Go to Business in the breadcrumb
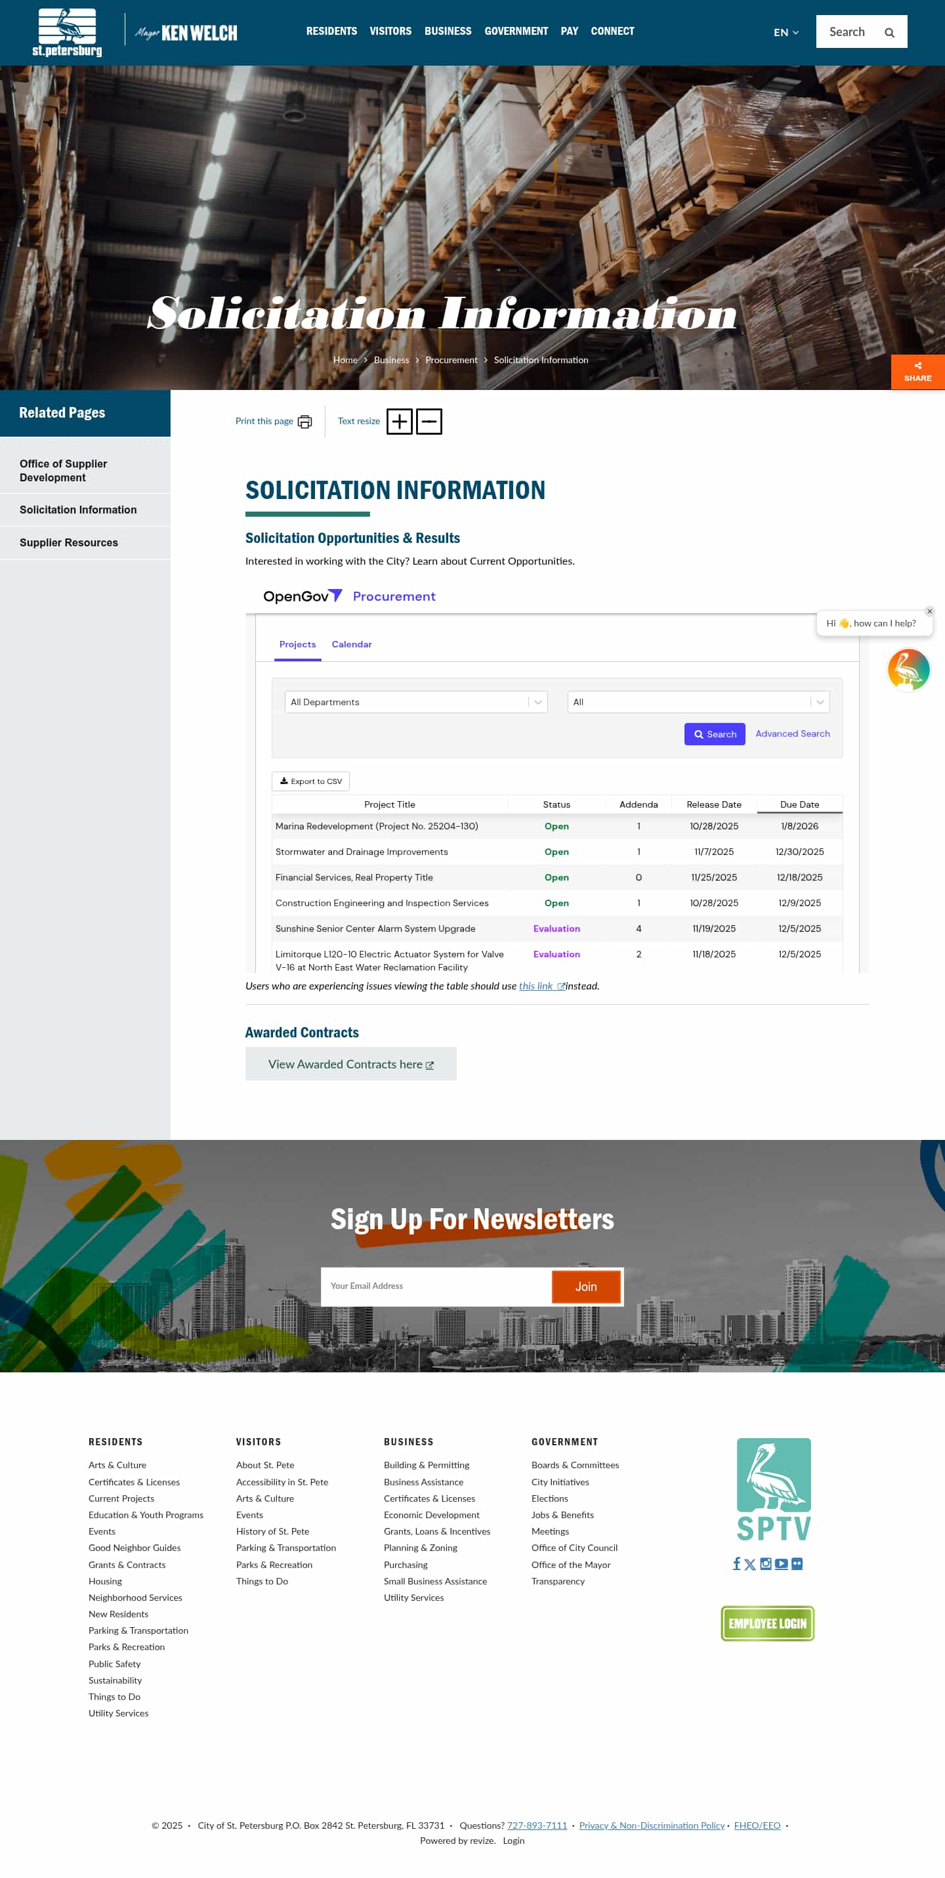Image resolution: width=945 pixels, height=1878 pixels. pos(391,360)
